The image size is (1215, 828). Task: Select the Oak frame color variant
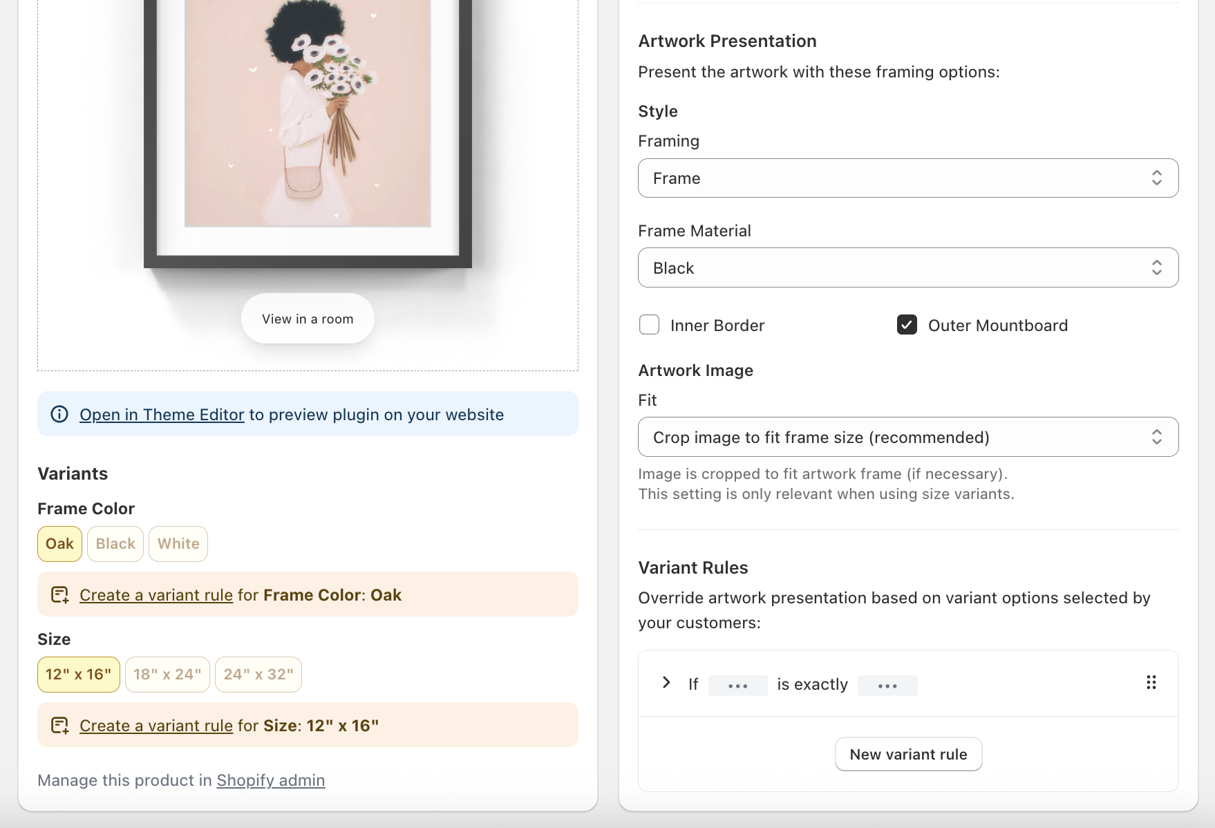click(x=59, y=544)
